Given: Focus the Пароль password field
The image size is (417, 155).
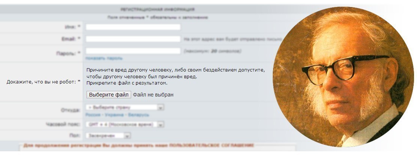Looking at the screenshot, I should click(x=133, y=51).
